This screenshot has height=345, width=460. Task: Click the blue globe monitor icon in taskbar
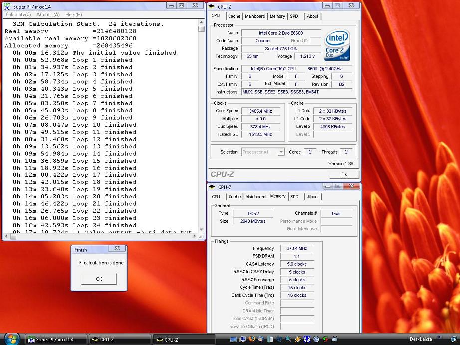click(x=316, y=339)
